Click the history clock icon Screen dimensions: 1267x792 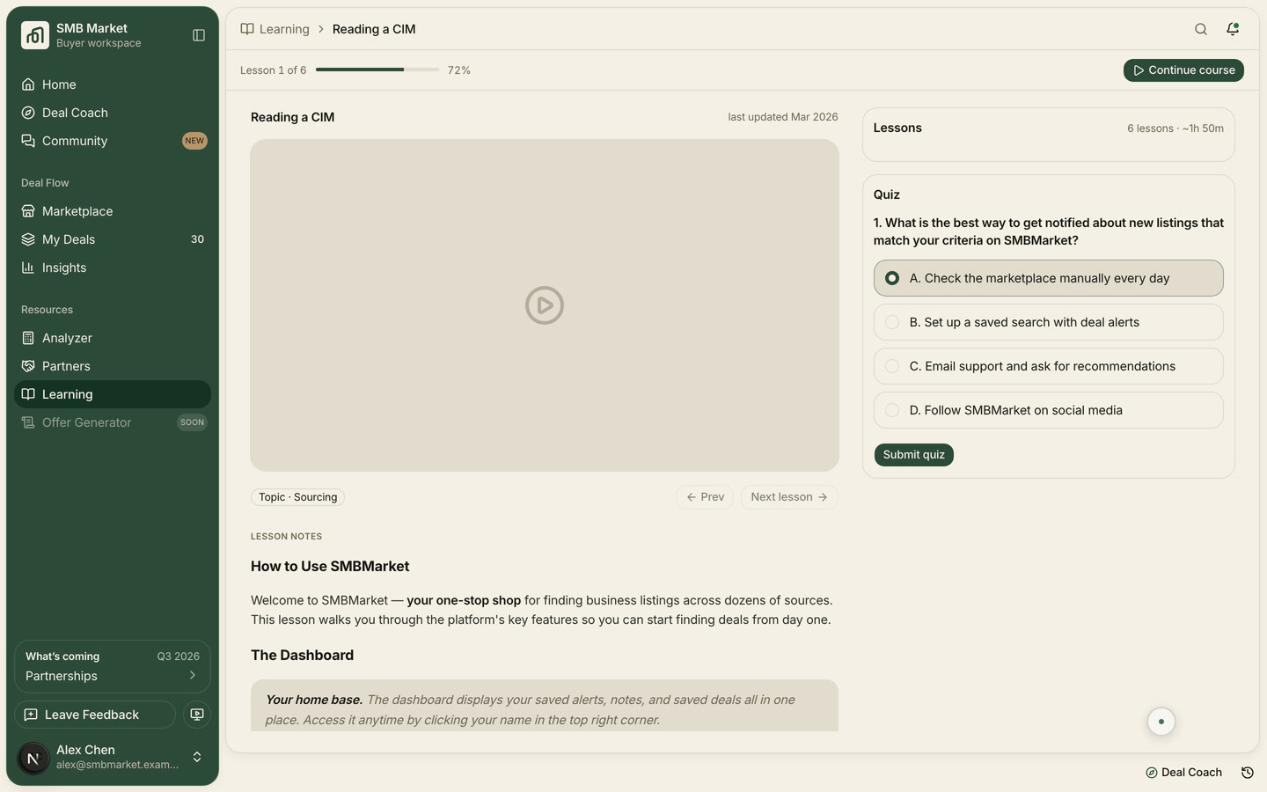click(x=1247, y=773)
